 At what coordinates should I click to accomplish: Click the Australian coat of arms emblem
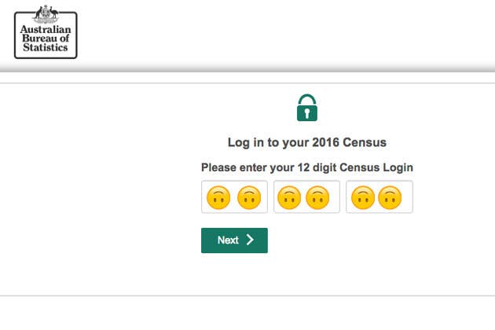coord(46,14)
